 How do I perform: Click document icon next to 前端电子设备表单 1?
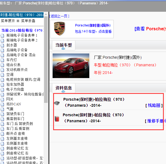point(2,35)
